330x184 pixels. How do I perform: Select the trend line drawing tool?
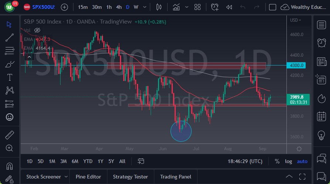[10, 37]
